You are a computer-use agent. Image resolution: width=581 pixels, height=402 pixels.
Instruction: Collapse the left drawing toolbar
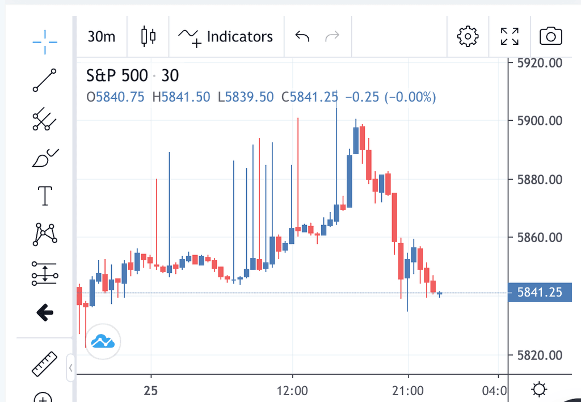click(70, 368)
